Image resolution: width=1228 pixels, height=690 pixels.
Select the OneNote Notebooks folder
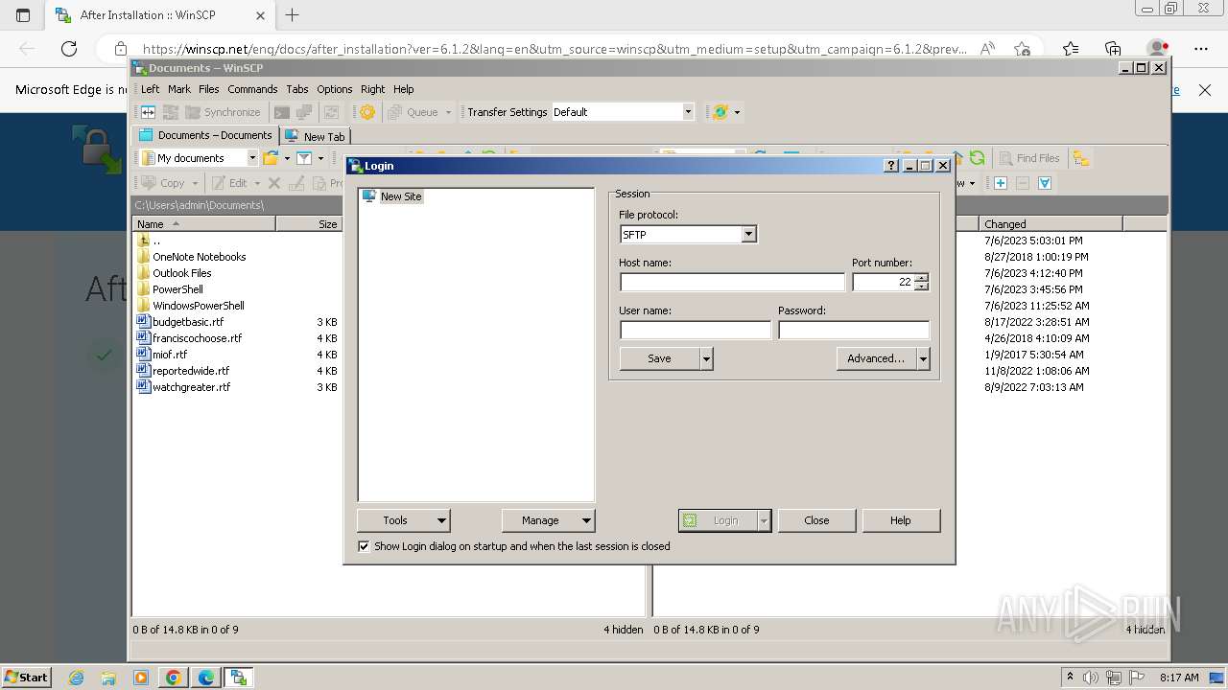pyautogui.click(x=199, y=257)
